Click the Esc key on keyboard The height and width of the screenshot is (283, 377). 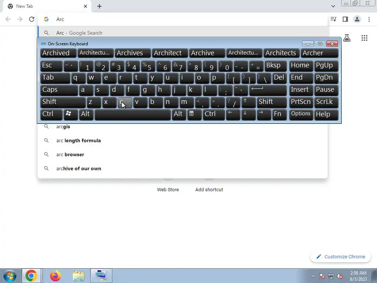tap(51, 66)
